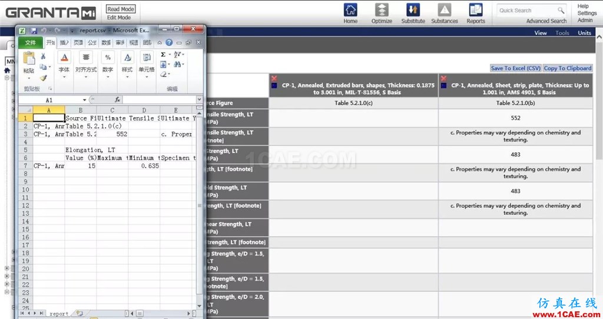Click Save To Excel (CSV) button

tap(515, 68)
